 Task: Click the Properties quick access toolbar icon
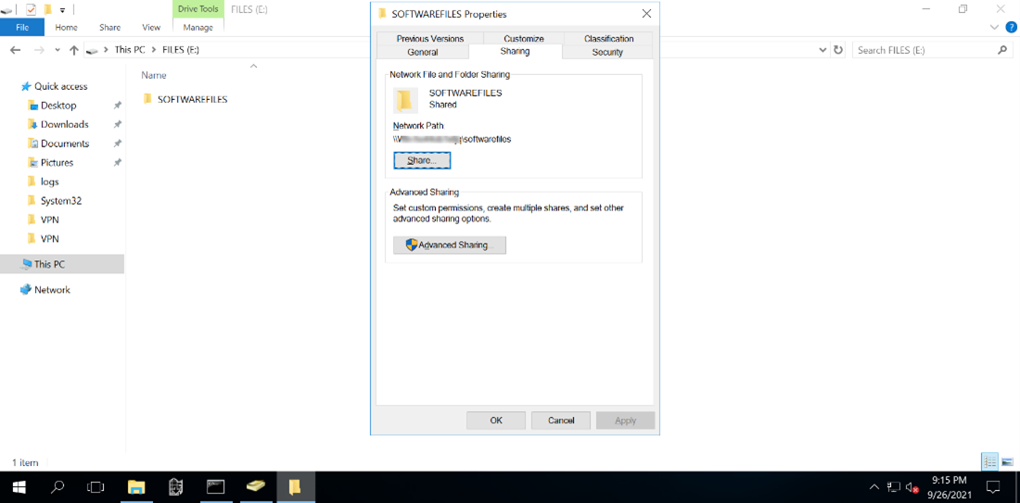coord(31,10)
